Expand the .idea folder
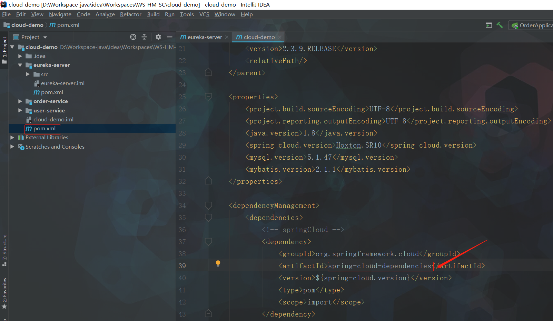 [20, 56]
